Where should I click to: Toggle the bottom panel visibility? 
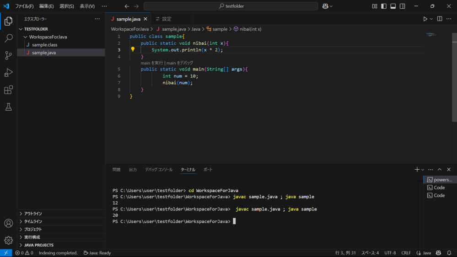coord(393,6)
